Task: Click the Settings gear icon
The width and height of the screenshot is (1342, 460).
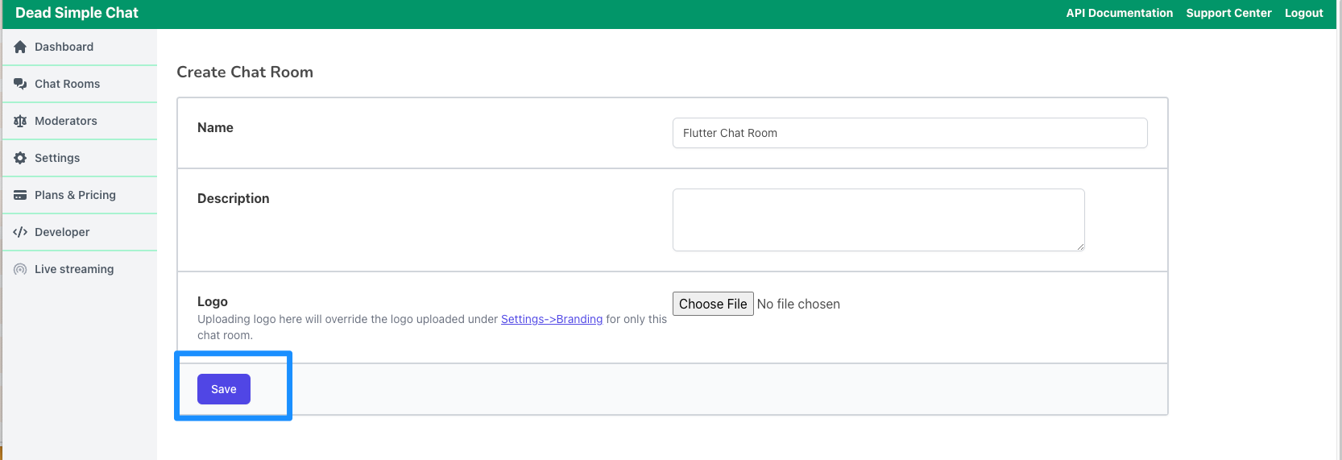Action: point(20,158)
